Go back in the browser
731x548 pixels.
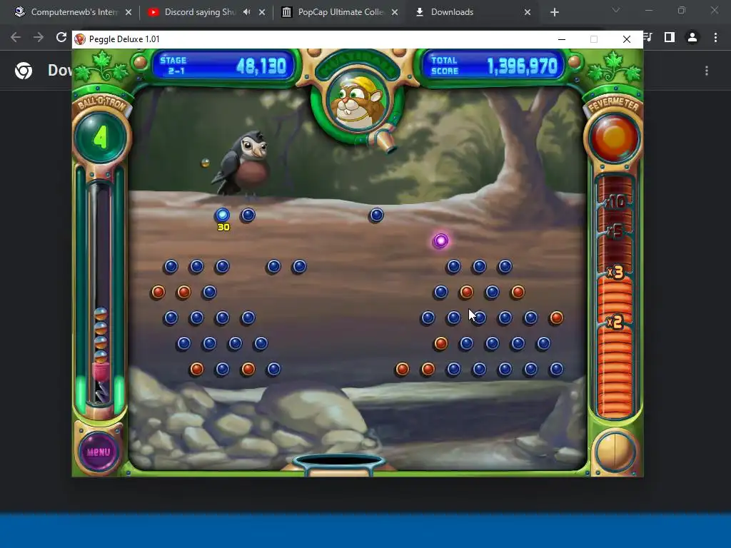(16, 37)
